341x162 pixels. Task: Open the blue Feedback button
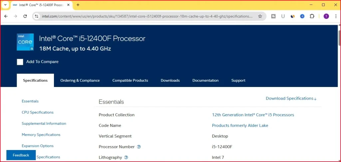[x=21, y=155]
